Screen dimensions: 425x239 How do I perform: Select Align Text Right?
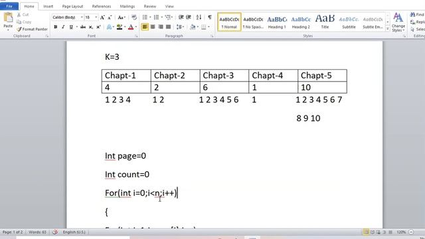[161, 27]
